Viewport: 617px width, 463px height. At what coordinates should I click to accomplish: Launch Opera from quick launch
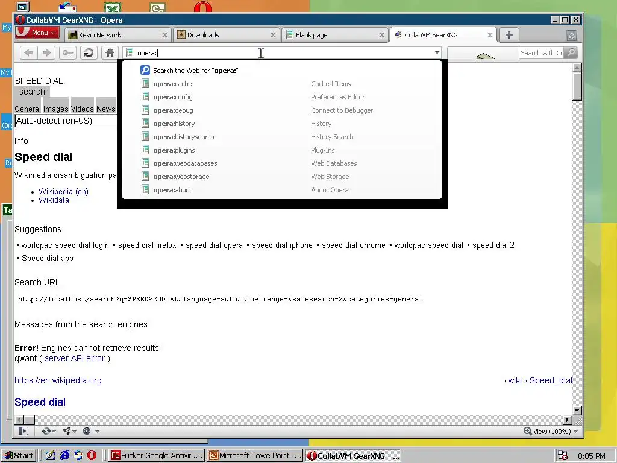92,456
